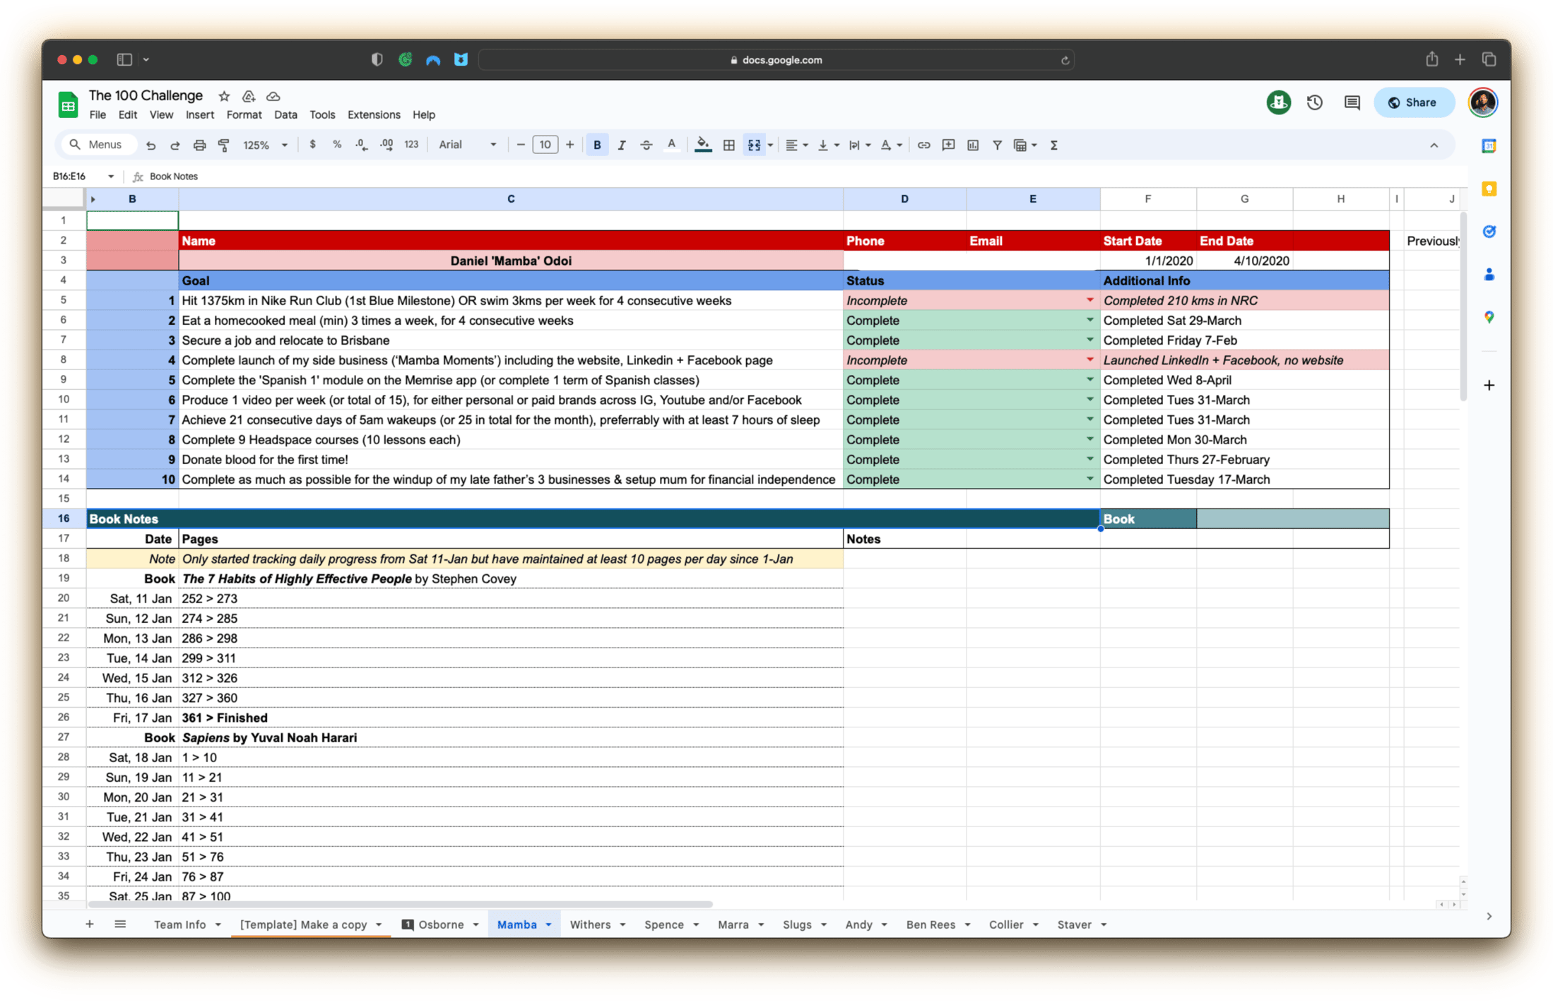Screen dimensions: 1553x1005
Task: Insert link icon
Action: [x=923, y=145]
